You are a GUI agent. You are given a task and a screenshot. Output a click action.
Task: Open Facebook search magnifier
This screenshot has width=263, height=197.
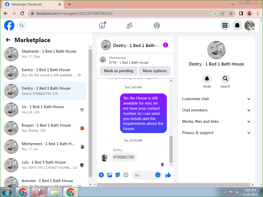click(x=22, y=25)
